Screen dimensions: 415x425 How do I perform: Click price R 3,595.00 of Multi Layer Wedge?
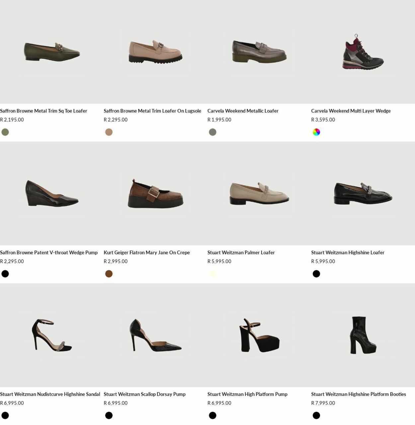pyautogui.click(x=323, y=120)
